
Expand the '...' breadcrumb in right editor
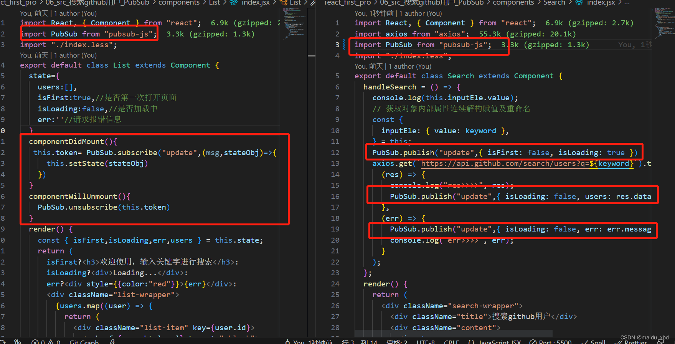coord(627,3)
